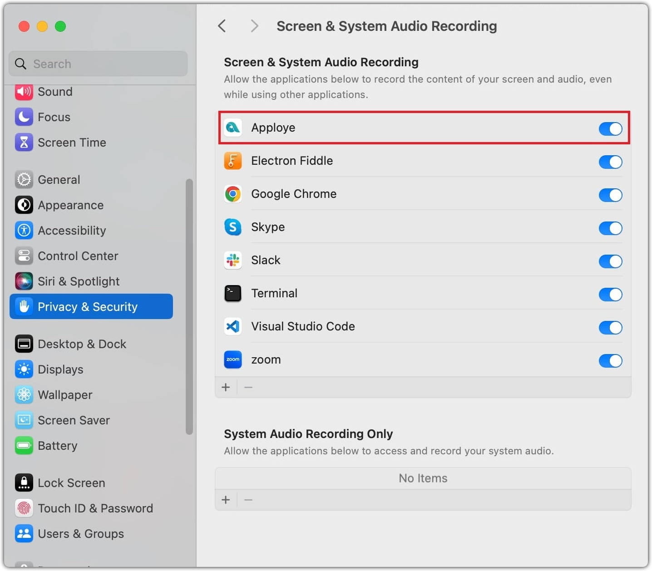Click the Visual Studio Code label
652x571 pixels.
[303, 326]
